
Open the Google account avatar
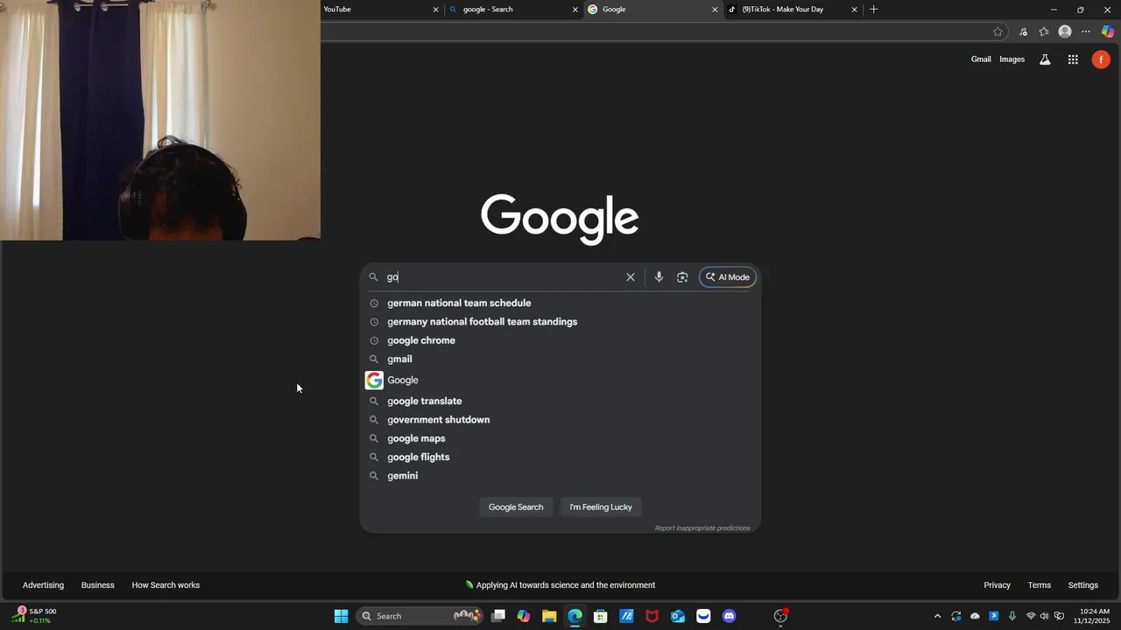coord(1101,59)
